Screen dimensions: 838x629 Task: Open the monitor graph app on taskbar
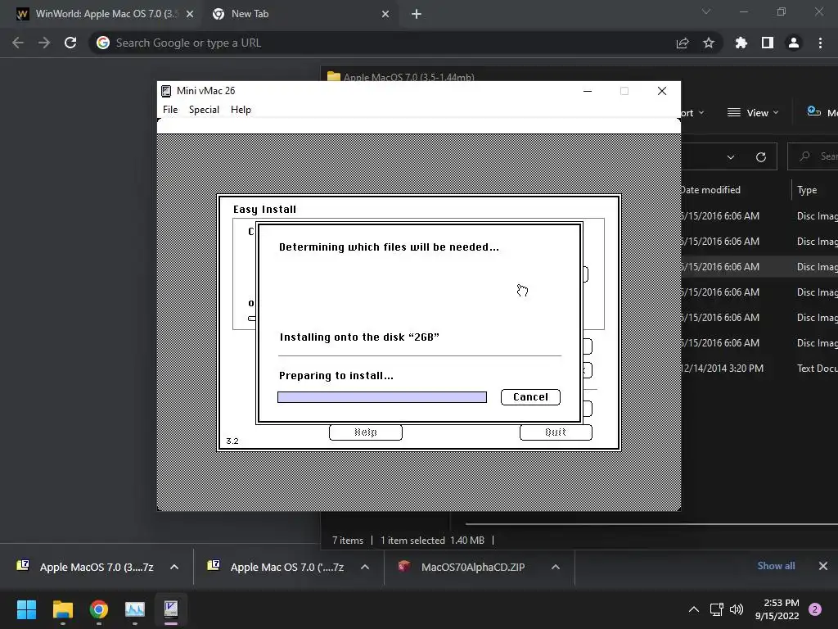tap(135, 609)
